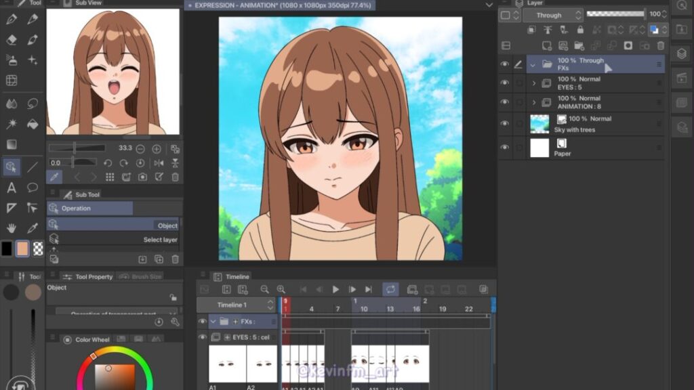This screenshot has width=694, height=390.
Task: Choose the Fill bucket tool
Action: pyautogui.click(x=32, y=124)
